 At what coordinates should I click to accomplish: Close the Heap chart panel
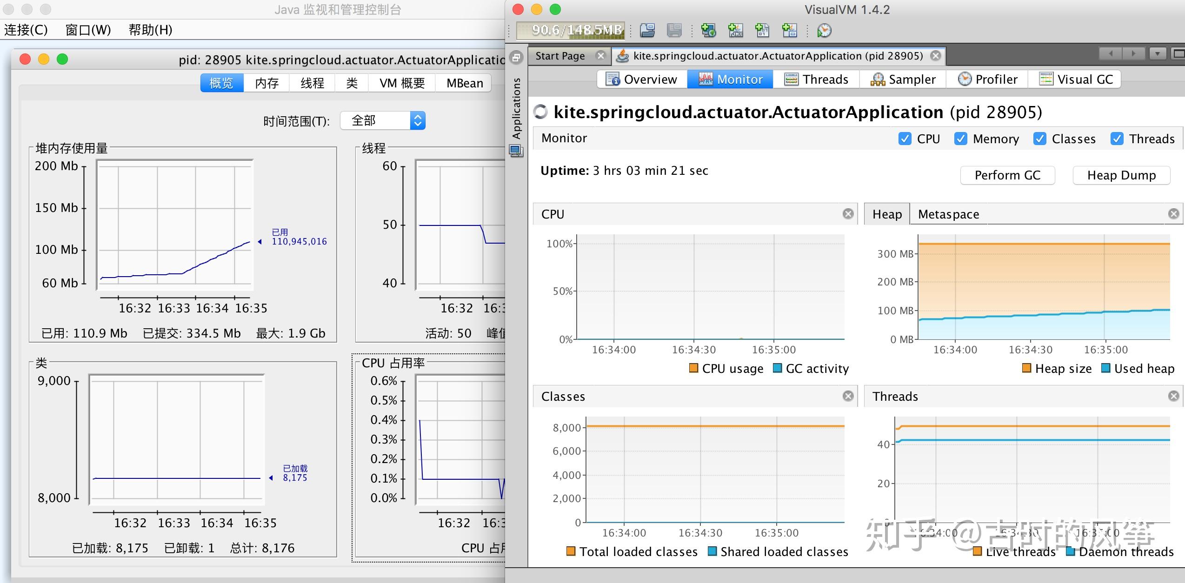pos(1174,214)
